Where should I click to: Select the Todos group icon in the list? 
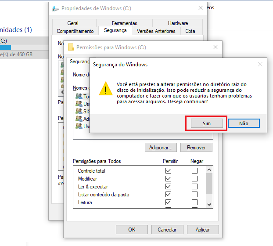pos(79,96)
